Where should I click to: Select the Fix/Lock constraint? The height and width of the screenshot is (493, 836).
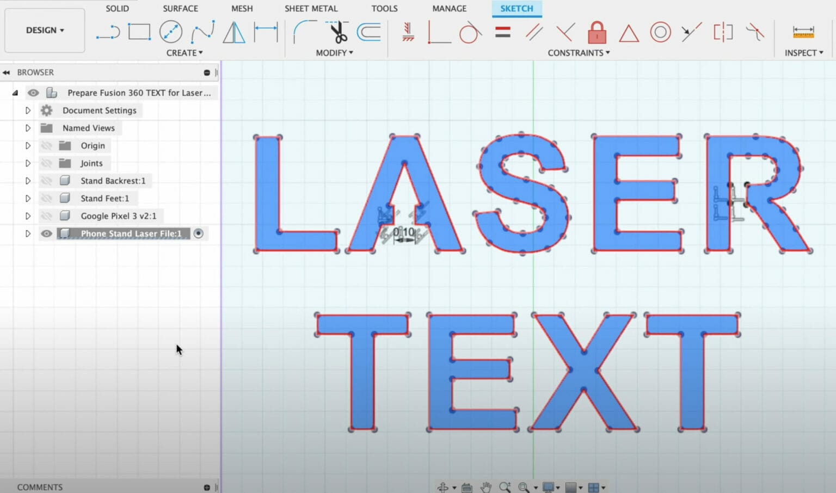(597, 33)
